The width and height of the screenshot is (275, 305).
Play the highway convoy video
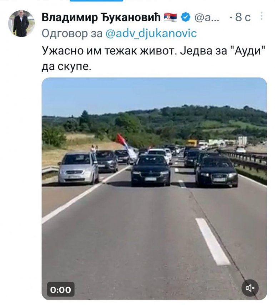154,189
